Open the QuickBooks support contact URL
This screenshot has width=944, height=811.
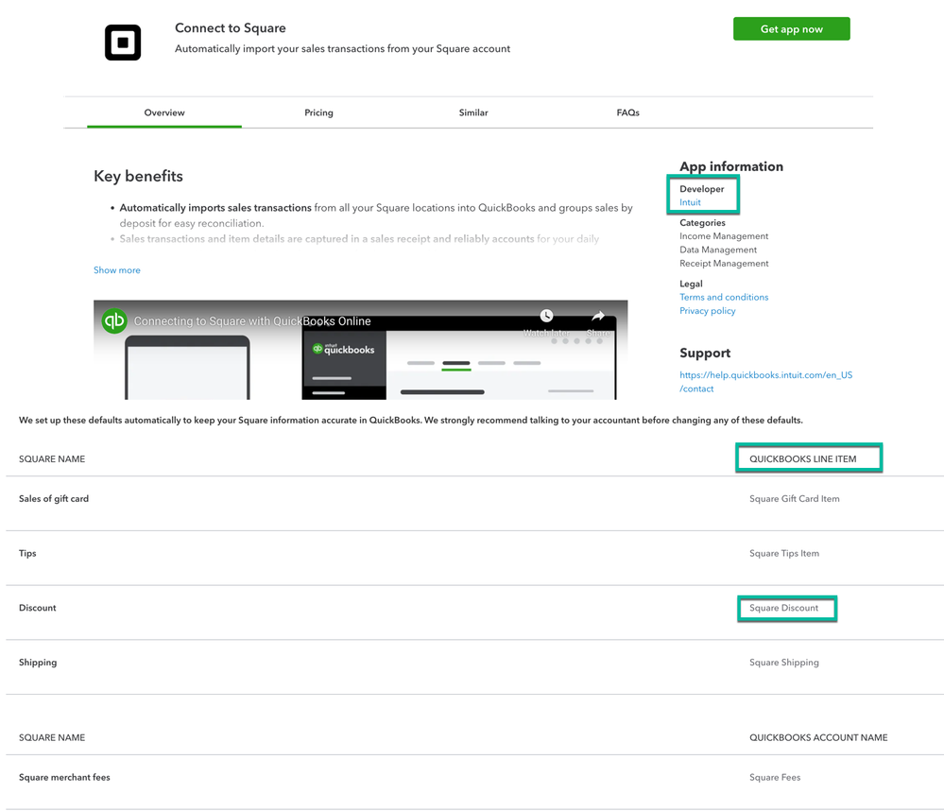[x=765, y=382]
